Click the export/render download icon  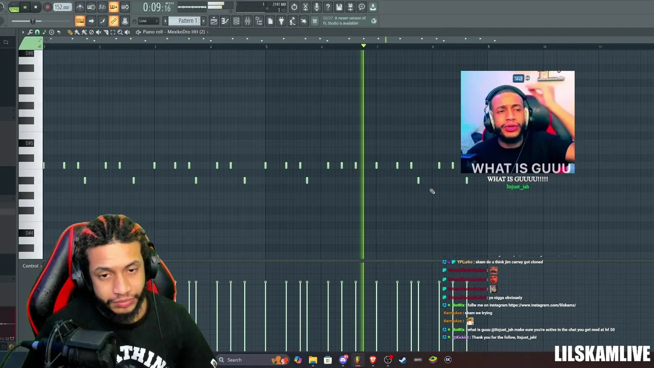[373, 7]
